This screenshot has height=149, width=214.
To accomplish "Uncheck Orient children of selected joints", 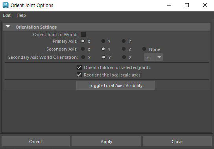I will tap(79, 67).
